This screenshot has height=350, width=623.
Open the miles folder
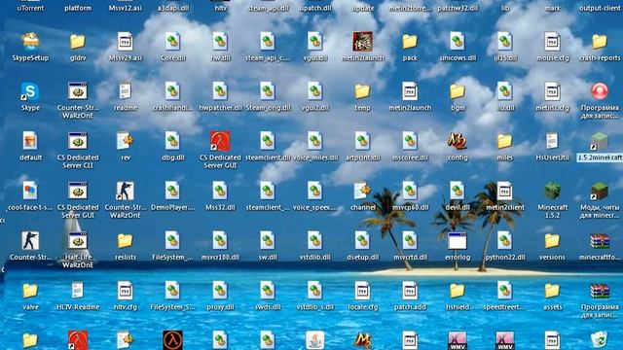click(x=504, y=141)
